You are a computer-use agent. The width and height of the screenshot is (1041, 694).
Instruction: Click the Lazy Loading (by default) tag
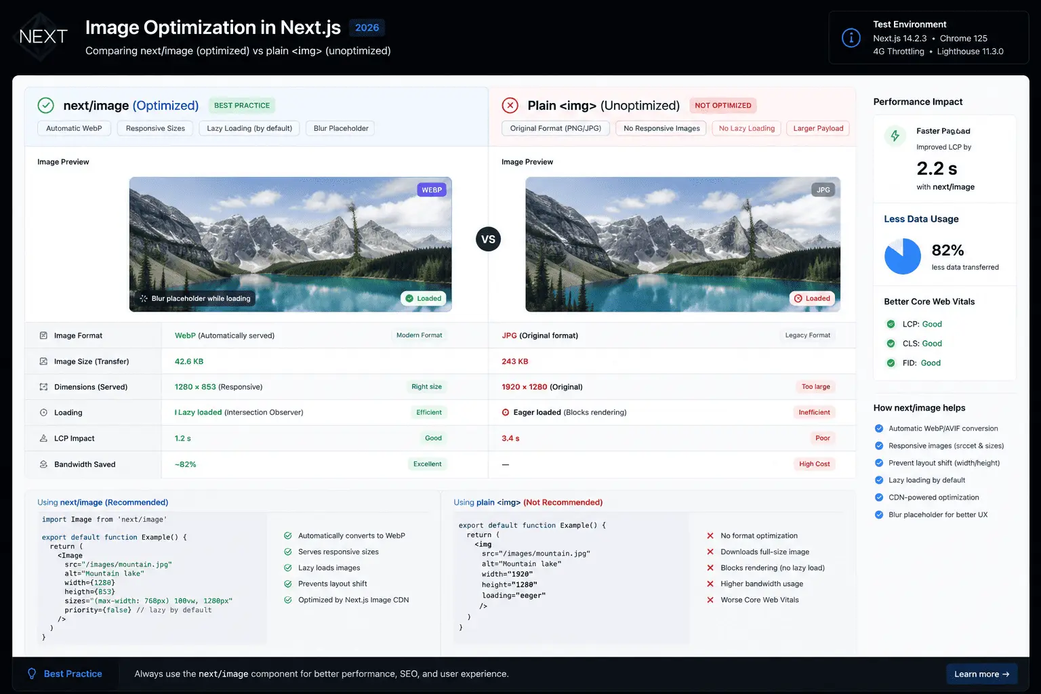pyautogui.click(x=249, y=128)
